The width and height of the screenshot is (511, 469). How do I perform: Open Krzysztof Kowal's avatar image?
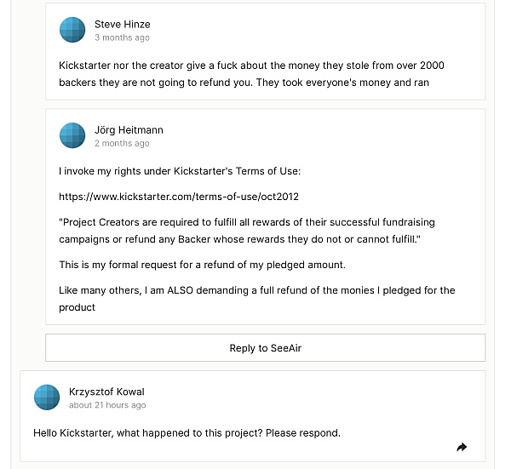click(47, 397)
